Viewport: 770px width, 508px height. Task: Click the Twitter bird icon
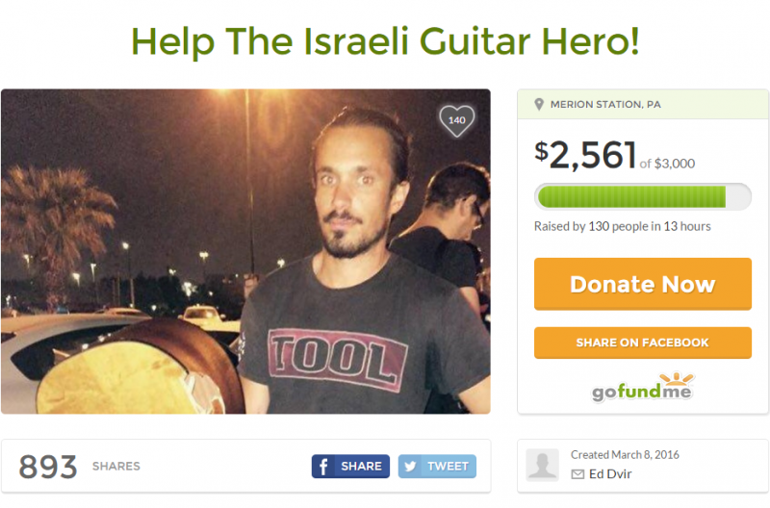click(411, 466)
